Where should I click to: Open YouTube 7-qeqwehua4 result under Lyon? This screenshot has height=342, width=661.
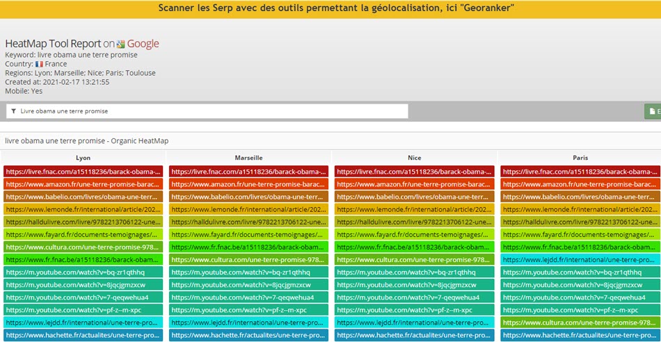(83, 298)
